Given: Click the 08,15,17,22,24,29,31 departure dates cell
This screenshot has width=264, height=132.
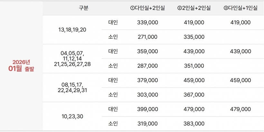Looking at the screenshot, I should click(x=72, y=87).
